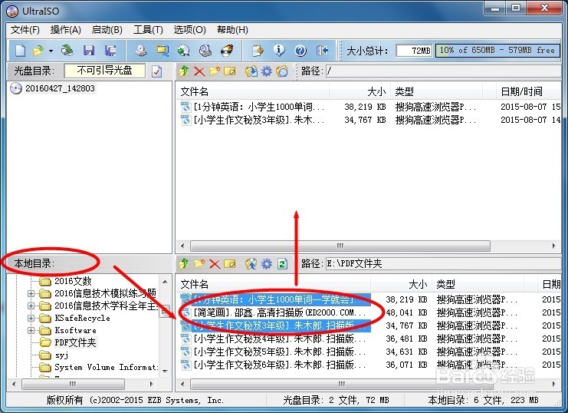Sort disc files by 日期/时间 column header
Image resolution: width=568 pixels, height=413 pixels.
tap(528, 91)
